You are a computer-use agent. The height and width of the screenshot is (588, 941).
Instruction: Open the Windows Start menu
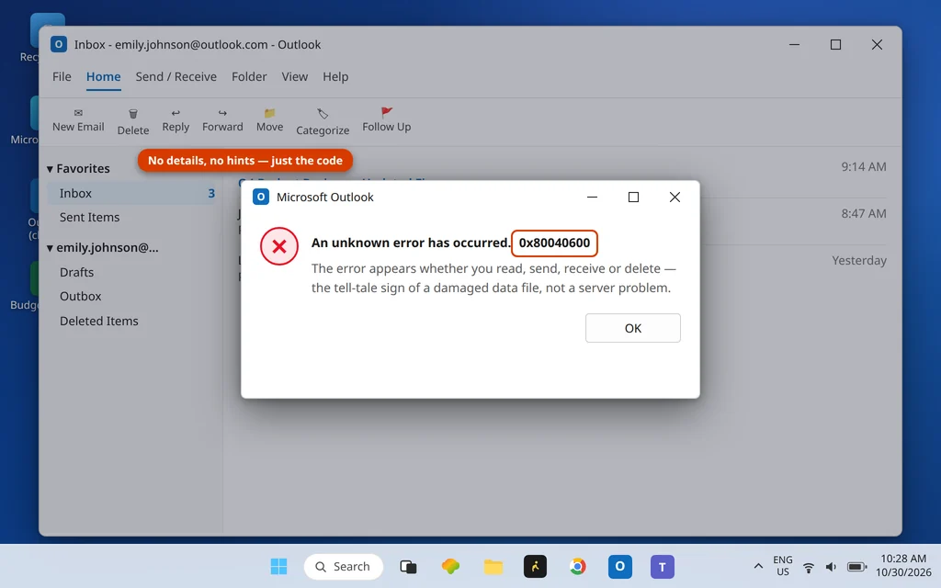click(x=278, y=566)
